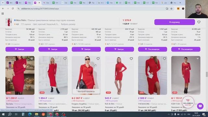The width and height of the screenshot is (208, 117).
Task: Switch to the second browser tab
Action: [19, 3]
